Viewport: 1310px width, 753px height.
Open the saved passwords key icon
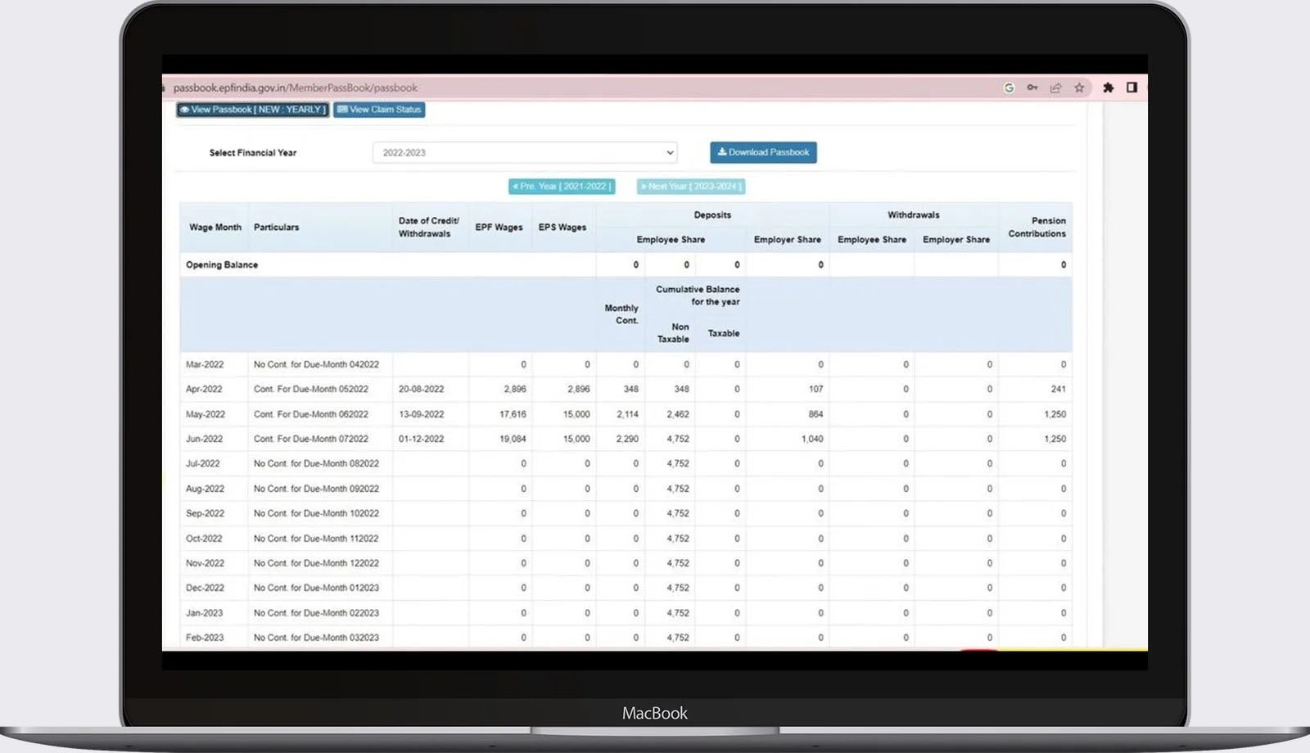click(1032, 88)
